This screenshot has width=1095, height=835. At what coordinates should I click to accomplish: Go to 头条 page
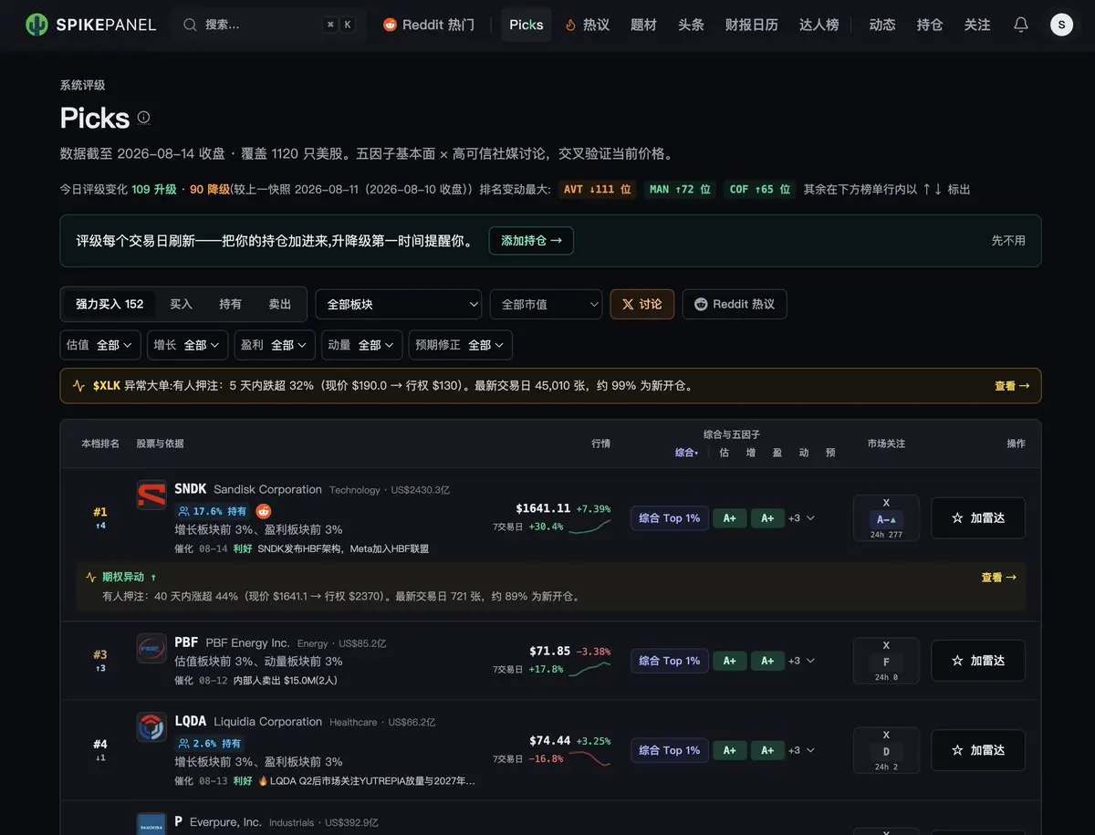(691, 25)
